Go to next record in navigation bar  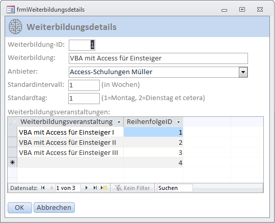point(86,188)
